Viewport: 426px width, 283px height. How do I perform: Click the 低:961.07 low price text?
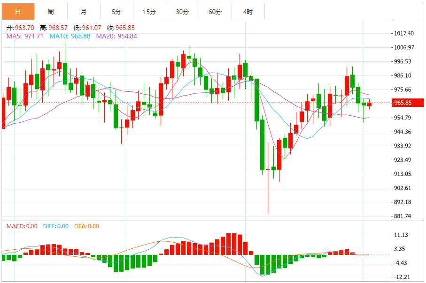pyautogui.click(x=87, y=28)
